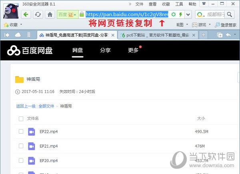Screen dimensions: 240x174
Task: Check the EP20.mp4 checkbox
Action: [21, 160]
